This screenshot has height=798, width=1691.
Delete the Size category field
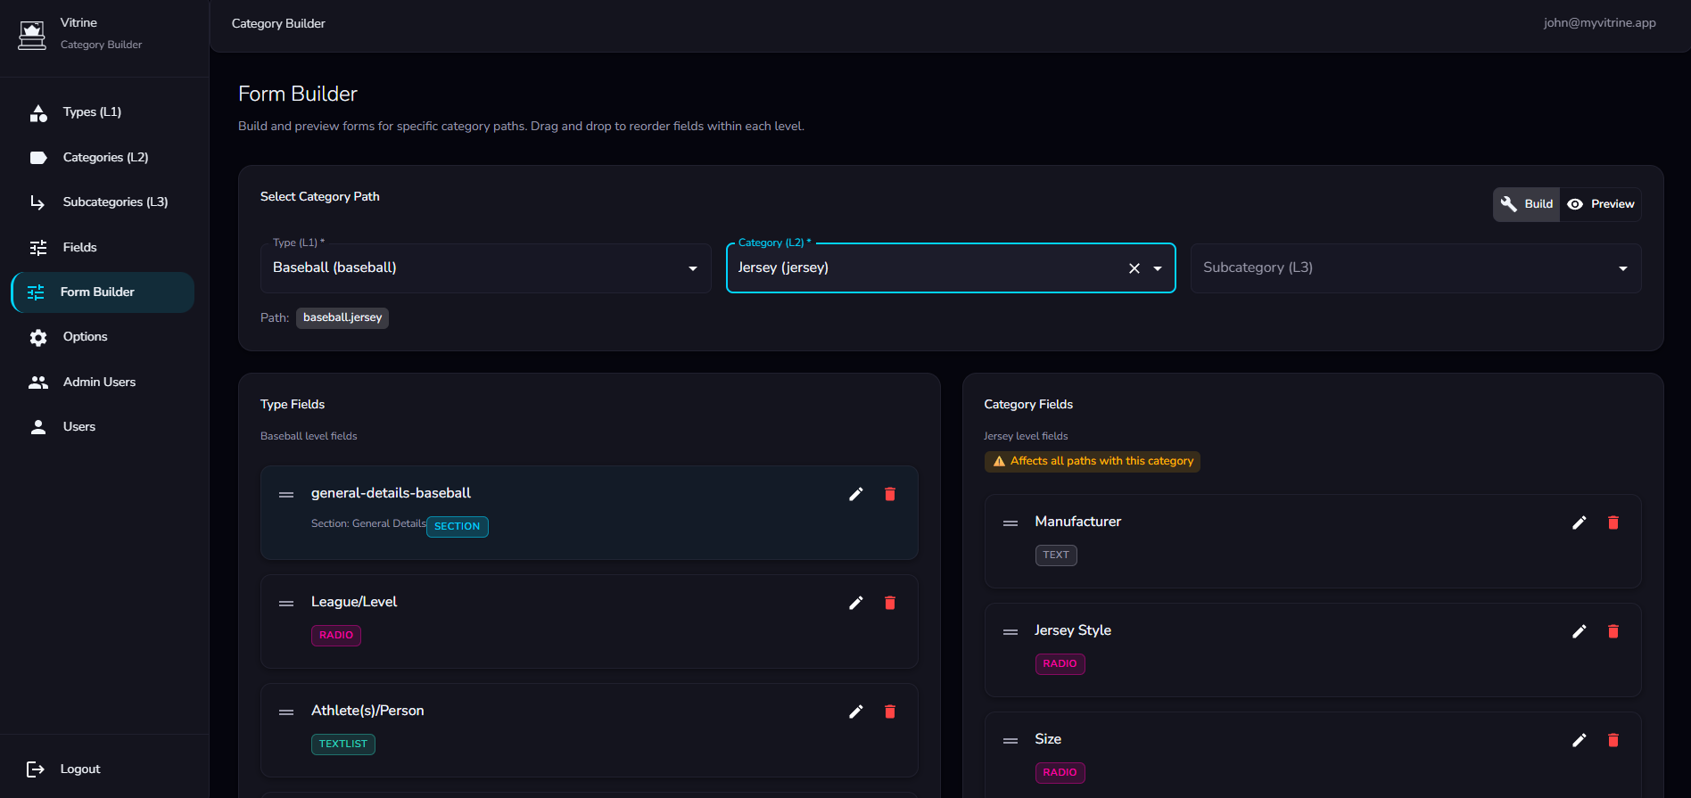[x=1613, y=740]
